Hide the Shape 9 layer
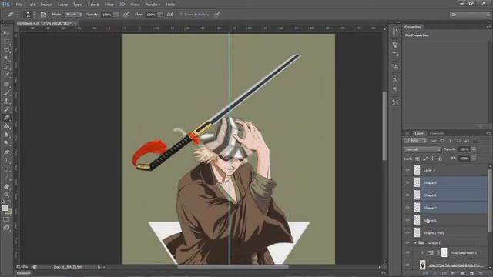The width and height of the screenshot is (493, 277). tap(407, 182)
